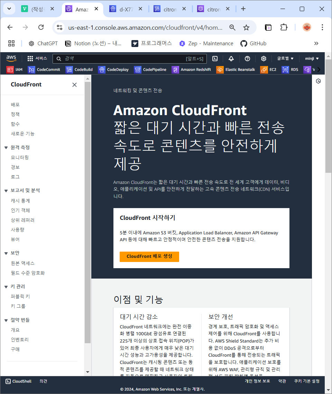
Task: Open AWS console settings gear
Action: (263, 58)
